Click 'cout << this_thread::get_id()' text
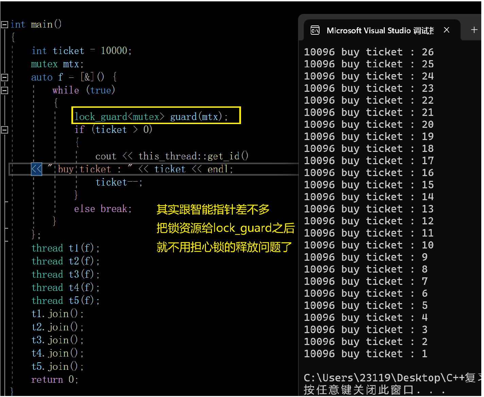The height and width of the screenshot is (397, 484). click(172, 156)
